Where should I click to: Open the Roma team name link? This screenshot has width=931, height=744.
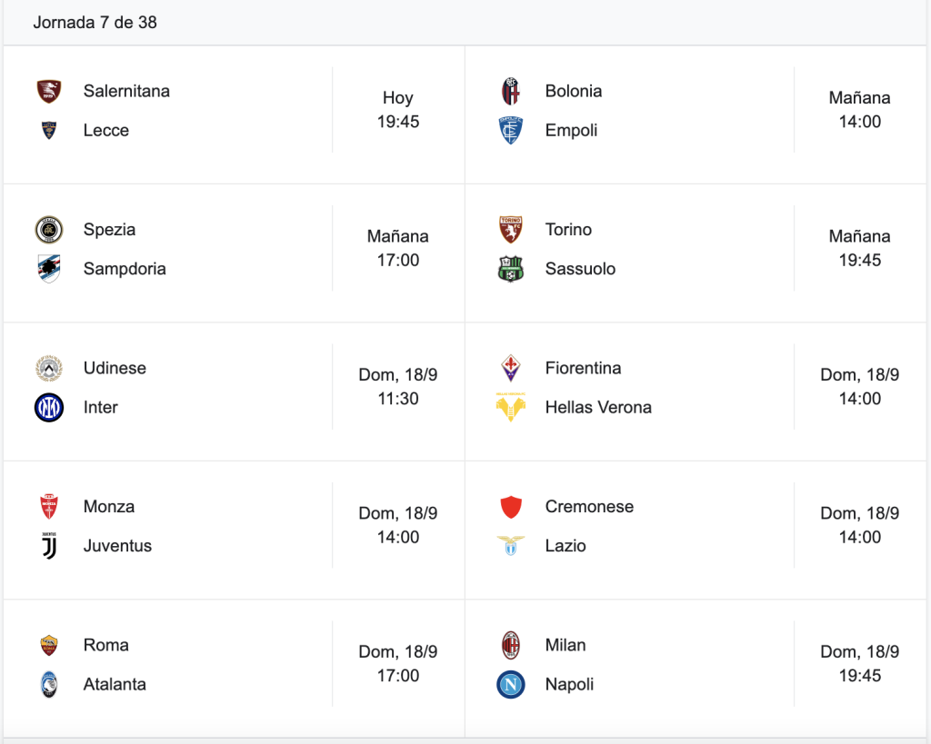[x=105, y=646]
